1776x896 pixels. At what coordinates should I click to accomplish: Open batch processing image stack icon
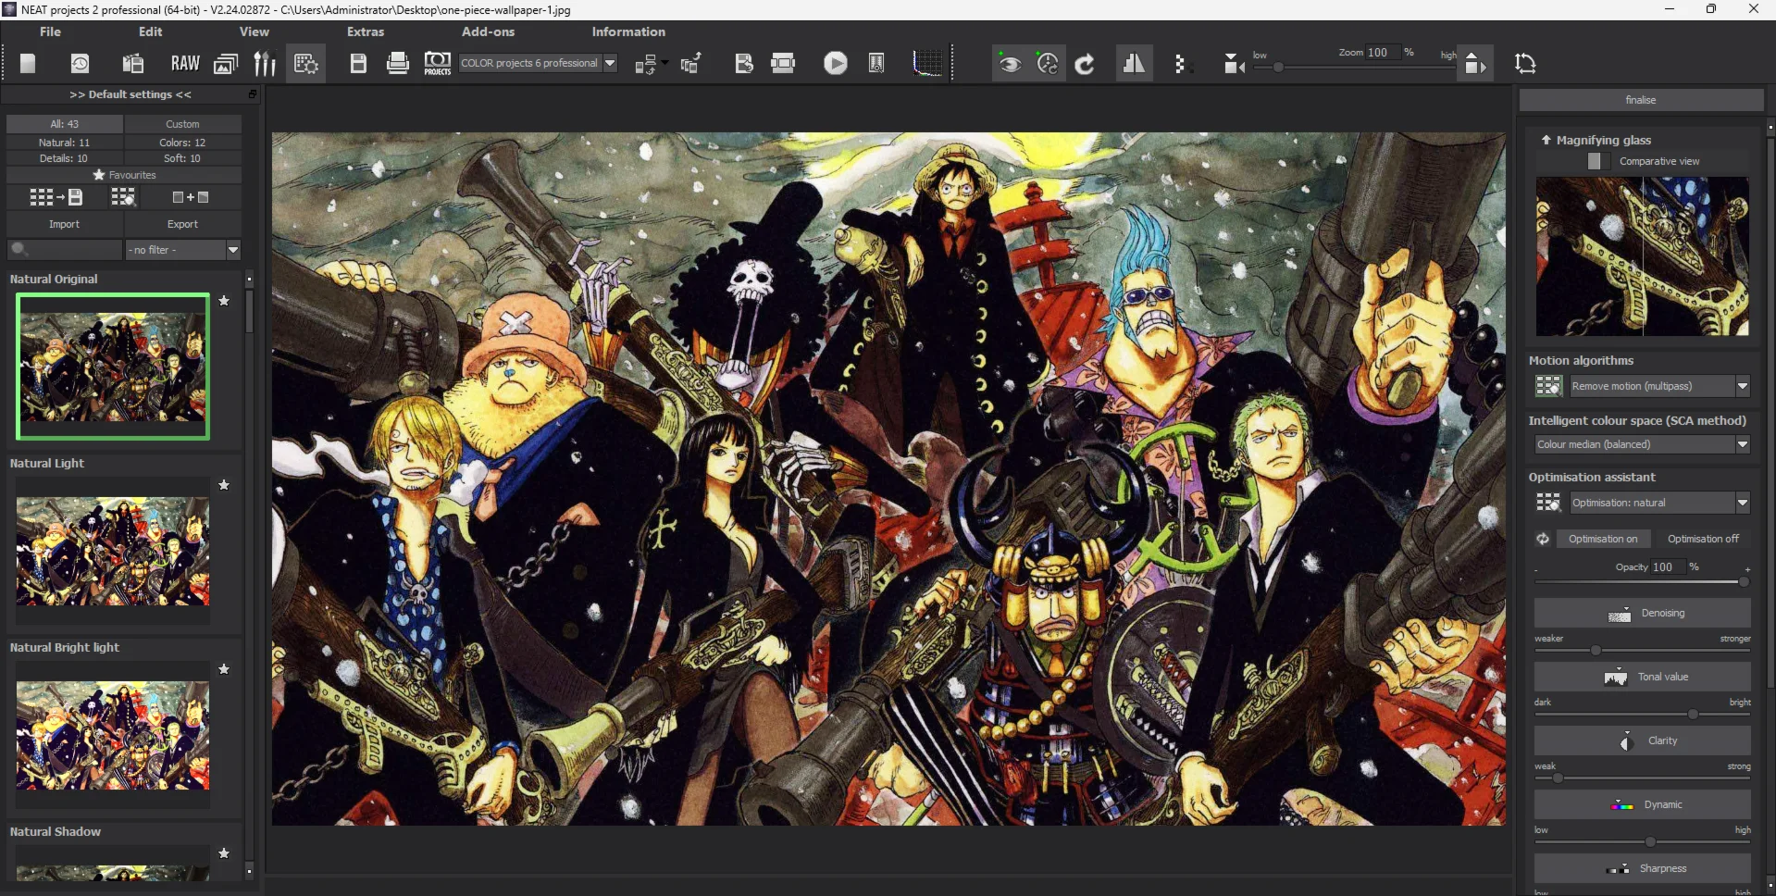tap(226, 63)
